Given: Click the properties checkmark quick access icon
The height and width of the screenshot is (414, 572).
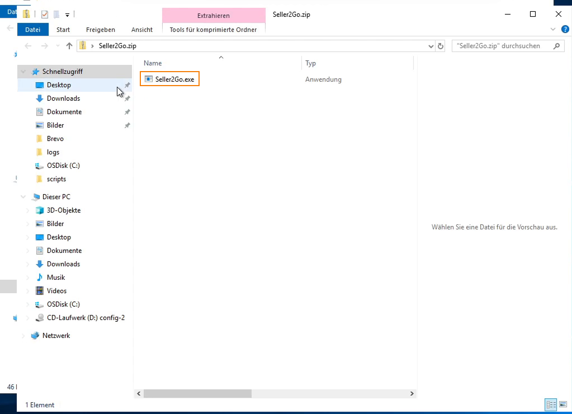Looking at the screenshot, I should (x=45, y=15).
